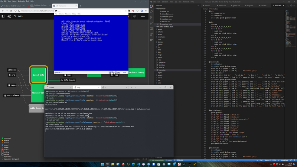This screenshot has width=297, height=167.
Task: Open Run and Debug view
Action: [151, 23]
